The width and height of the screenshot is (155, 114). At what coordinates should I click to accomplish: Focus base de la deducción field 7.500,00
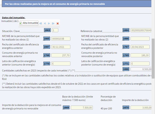[82, 108]
